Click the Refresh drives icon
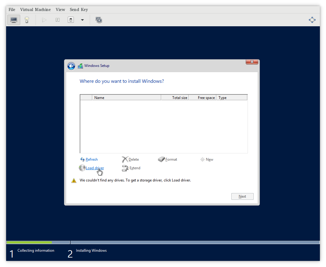Viewport: 326px width, 267px height. pyautogui.click(x=82, y=159)
